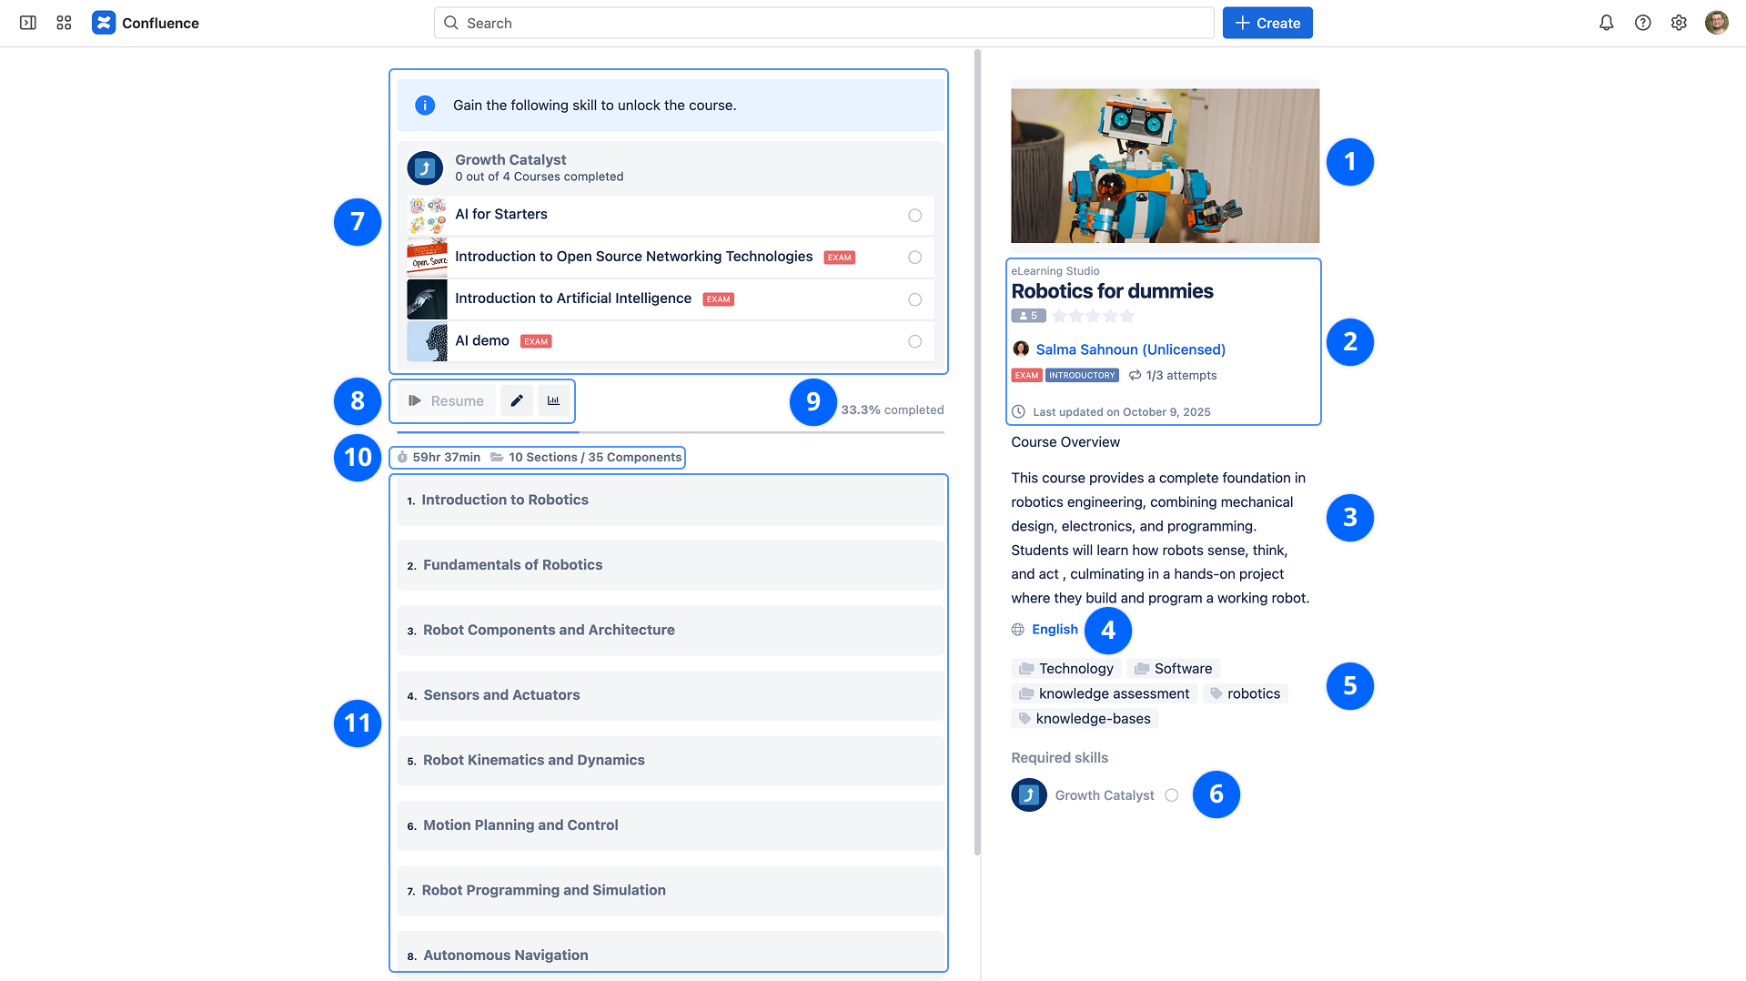Open the app switcher grid icon
This screenshot has height=981, width=1746.
[x=64, y=23]
